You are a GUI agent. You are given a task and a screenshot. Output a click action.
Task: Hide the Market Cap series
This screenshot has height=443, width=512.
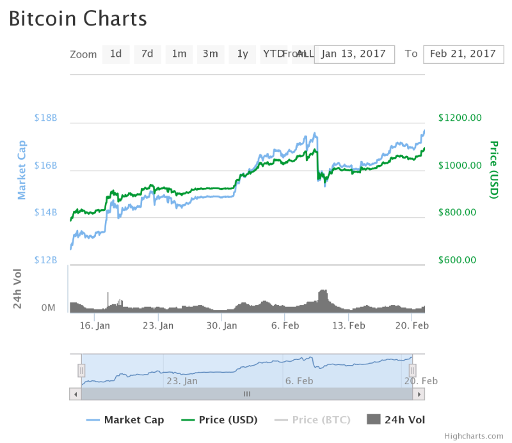tap(134, 420)
